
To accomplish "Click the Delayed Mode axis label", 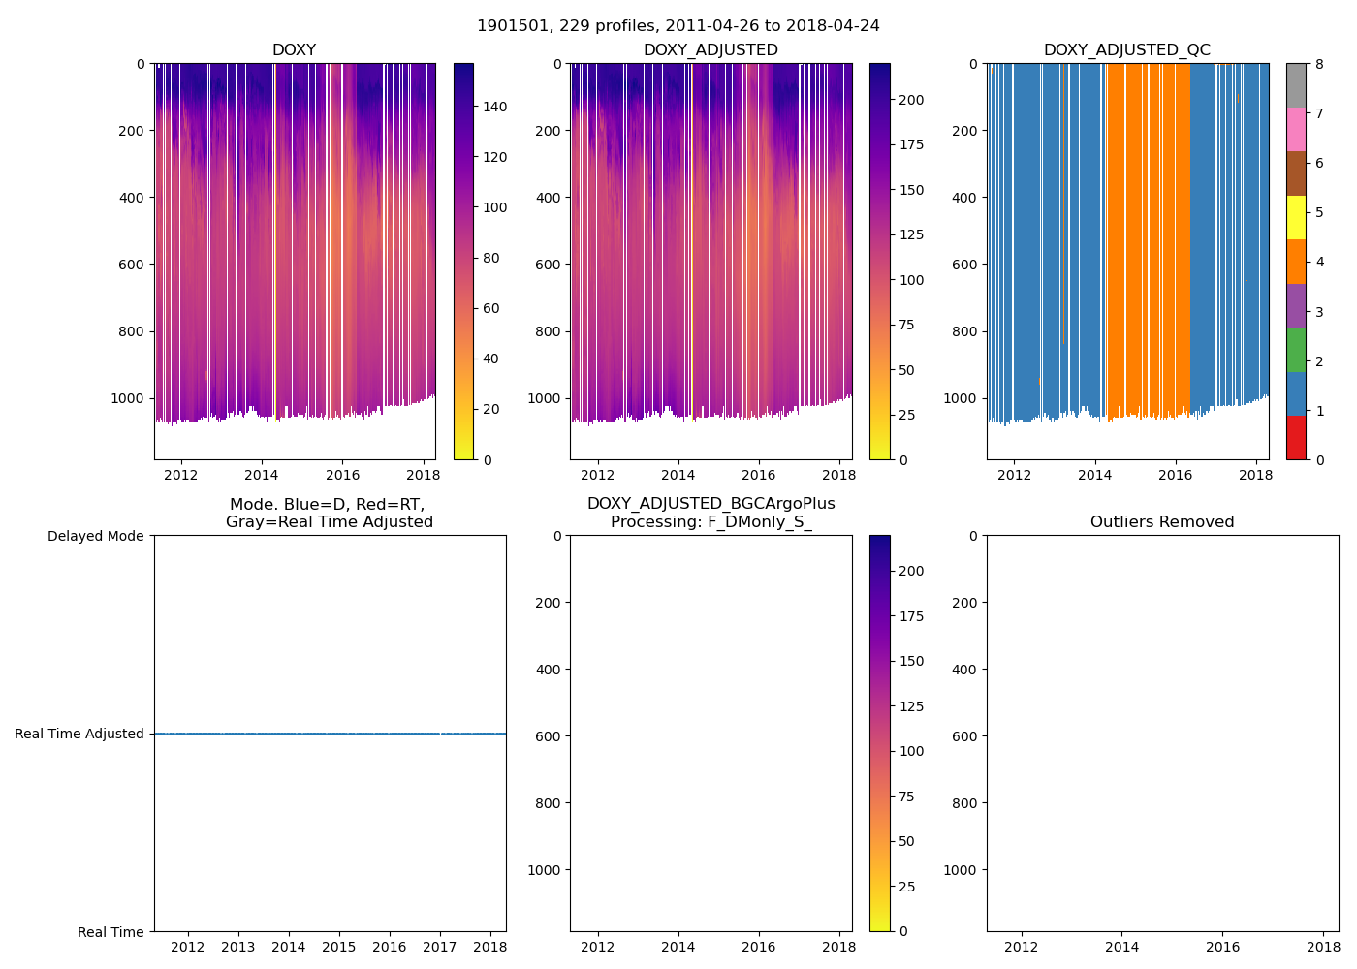I will [x=95, y=536].
